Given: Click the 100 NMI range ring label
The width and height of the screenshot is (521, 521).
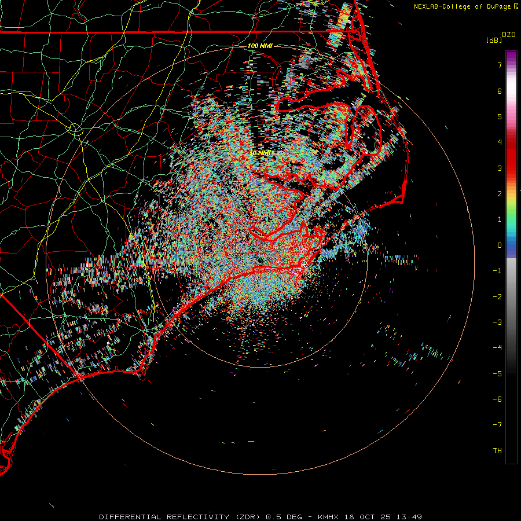Looking at the screenshot, I should click(260, 46).
